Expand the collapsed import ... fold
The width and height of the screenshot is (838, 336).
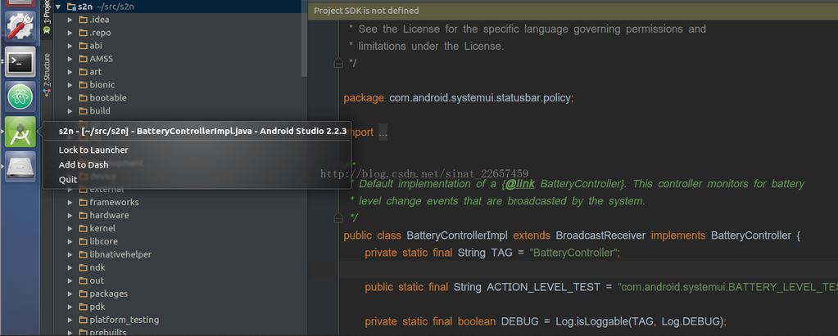point(383,132)
